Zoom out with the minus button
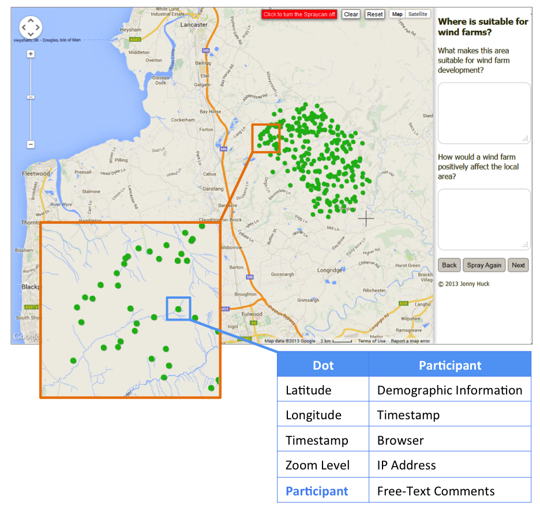This screenshot has width=540, height=515. 31,144
